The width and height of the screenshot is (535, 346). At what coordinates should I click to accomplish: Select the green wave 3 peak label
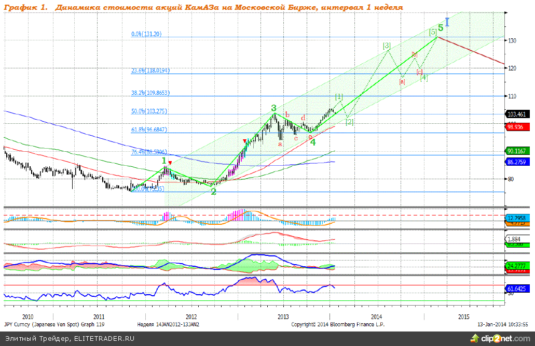coord(273,108)
